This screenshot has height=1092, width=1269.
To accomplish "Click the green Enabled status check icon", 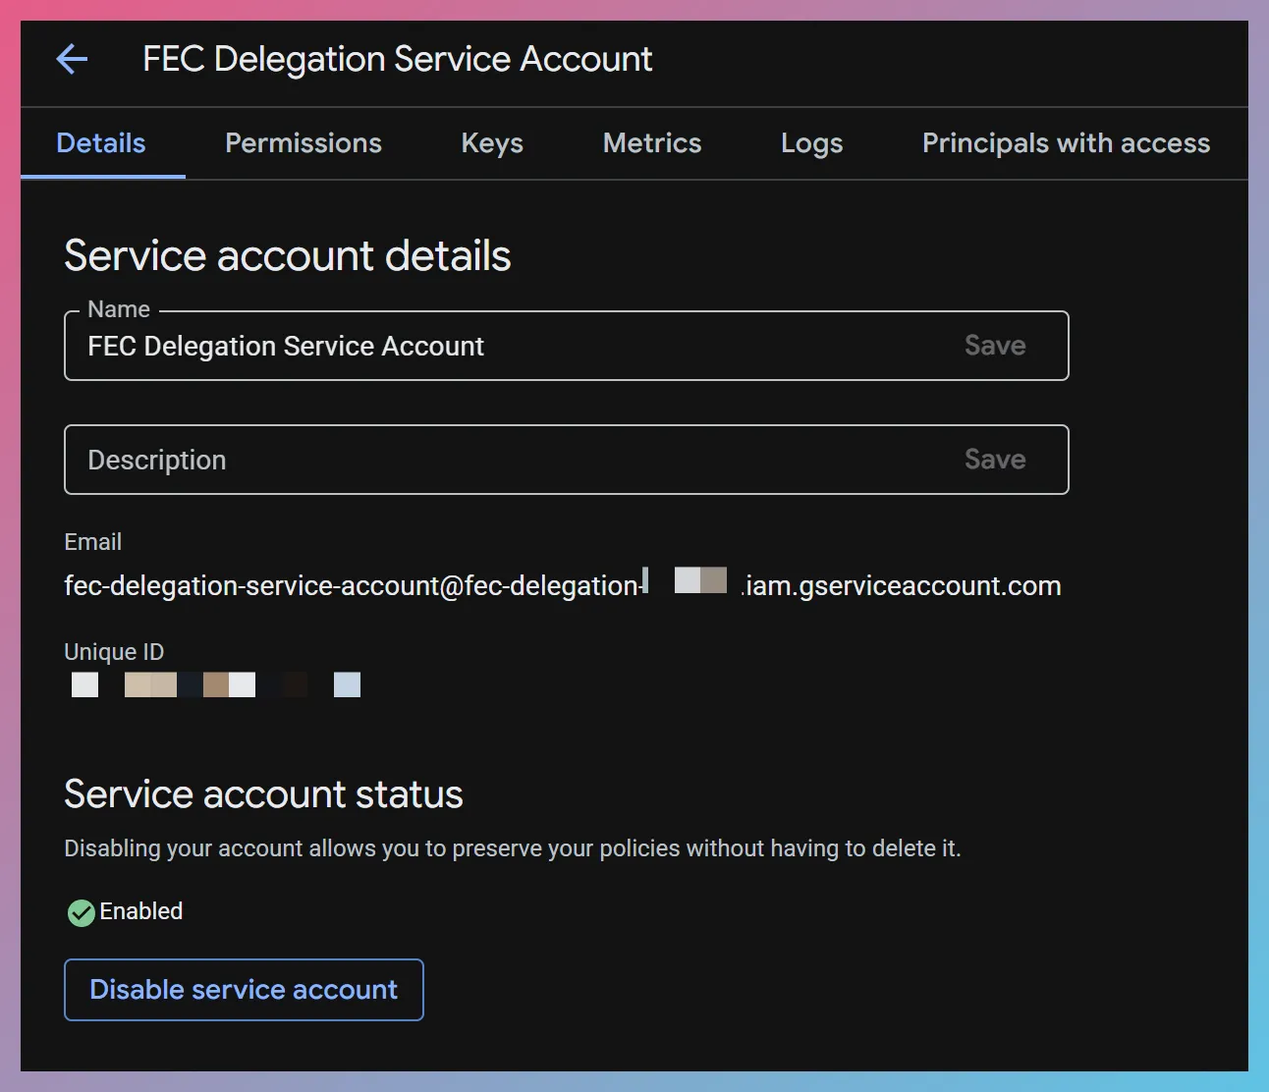I will (x=79, y=912).
